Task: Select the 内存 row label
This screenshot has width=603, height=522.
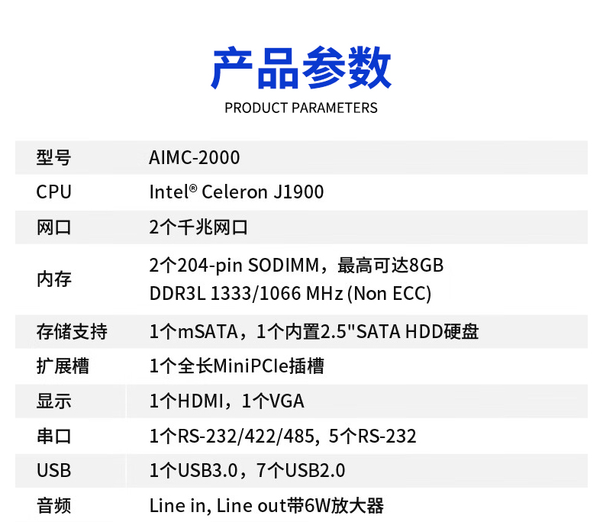Action: 53,279
